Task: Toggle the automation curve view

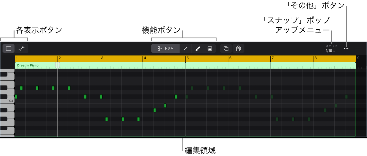Action: [22, 49]
